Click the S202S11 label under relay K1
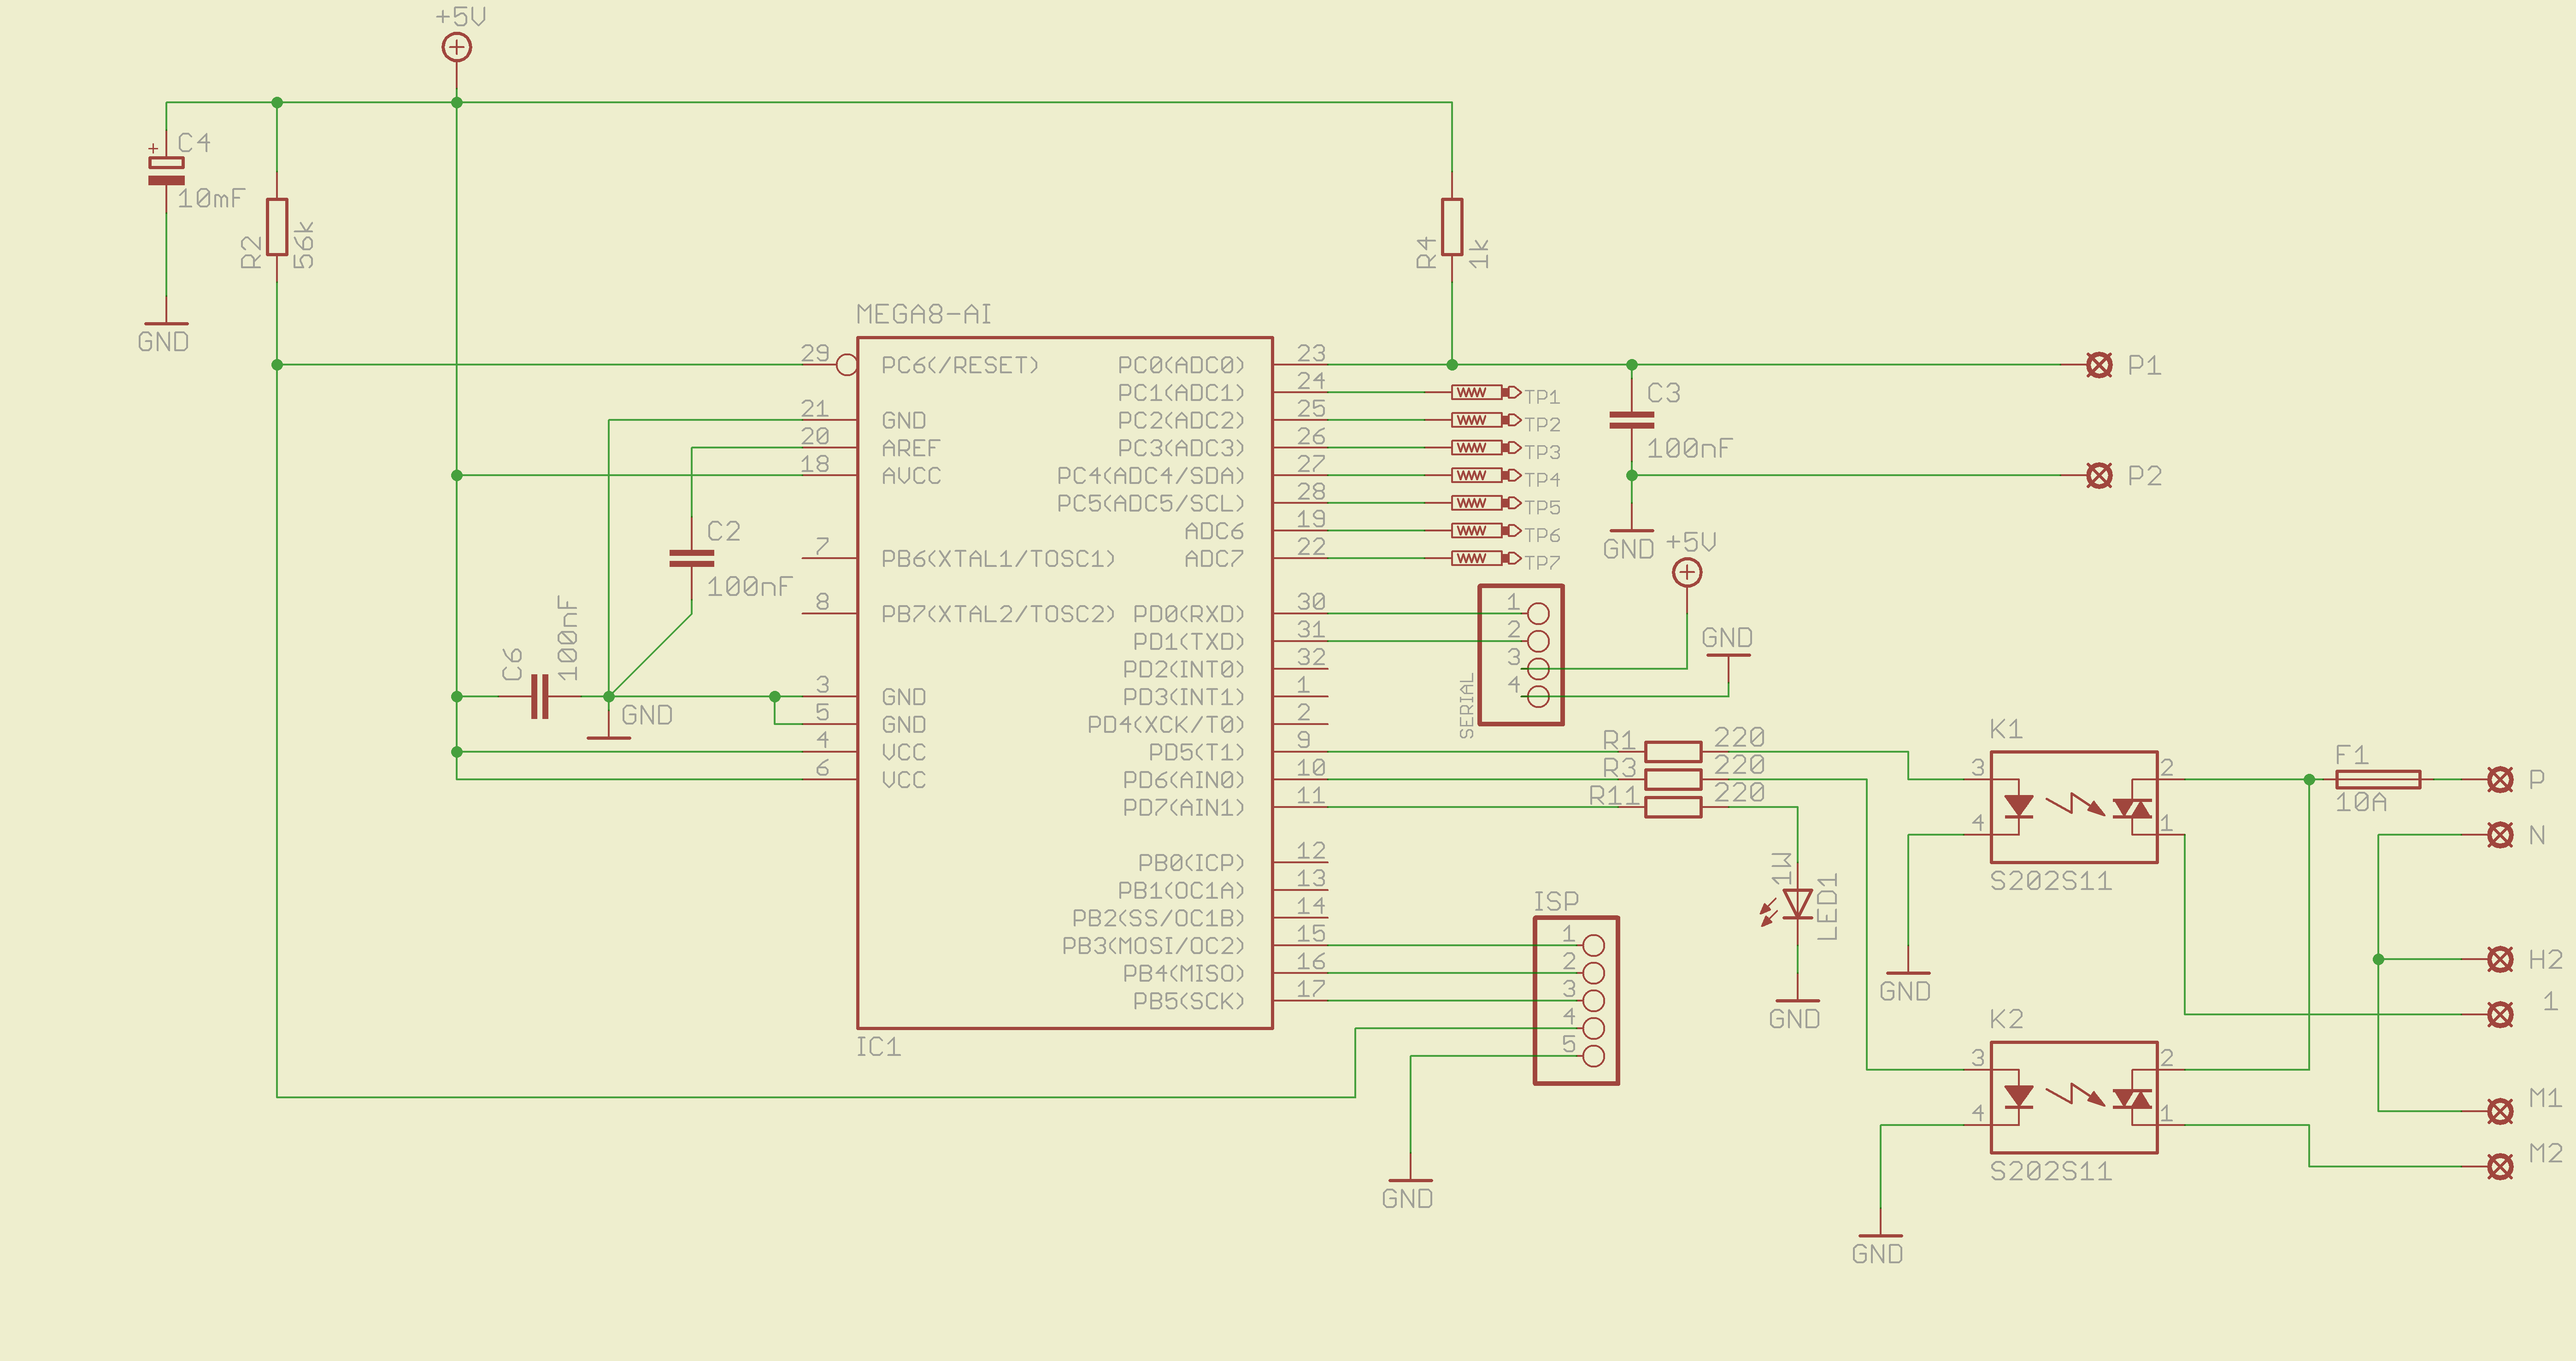The width and height of the screenshot is (2576, 1361). 2051,881
